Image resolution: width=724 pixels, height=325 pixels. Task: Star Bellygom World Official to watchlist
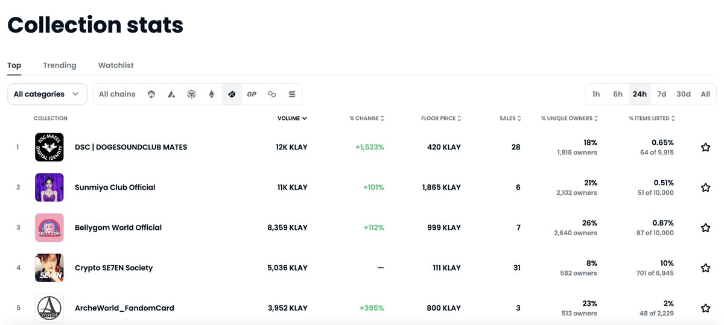tap(705, 227)
